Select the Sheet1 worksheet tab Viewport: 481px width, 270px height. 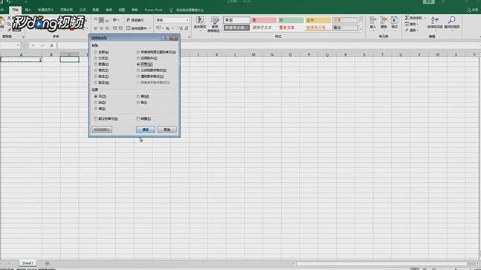tap(28, 263)
